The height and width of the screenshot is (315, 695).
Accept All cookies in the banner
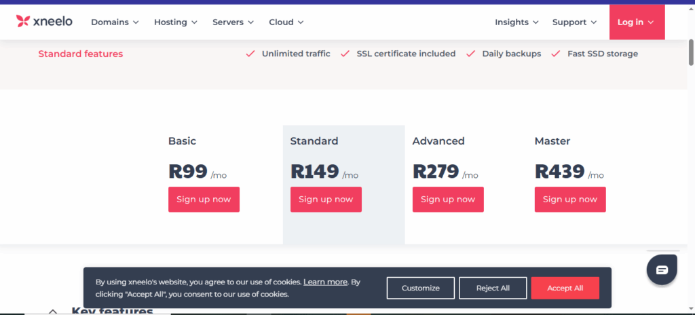pos(565,288)
